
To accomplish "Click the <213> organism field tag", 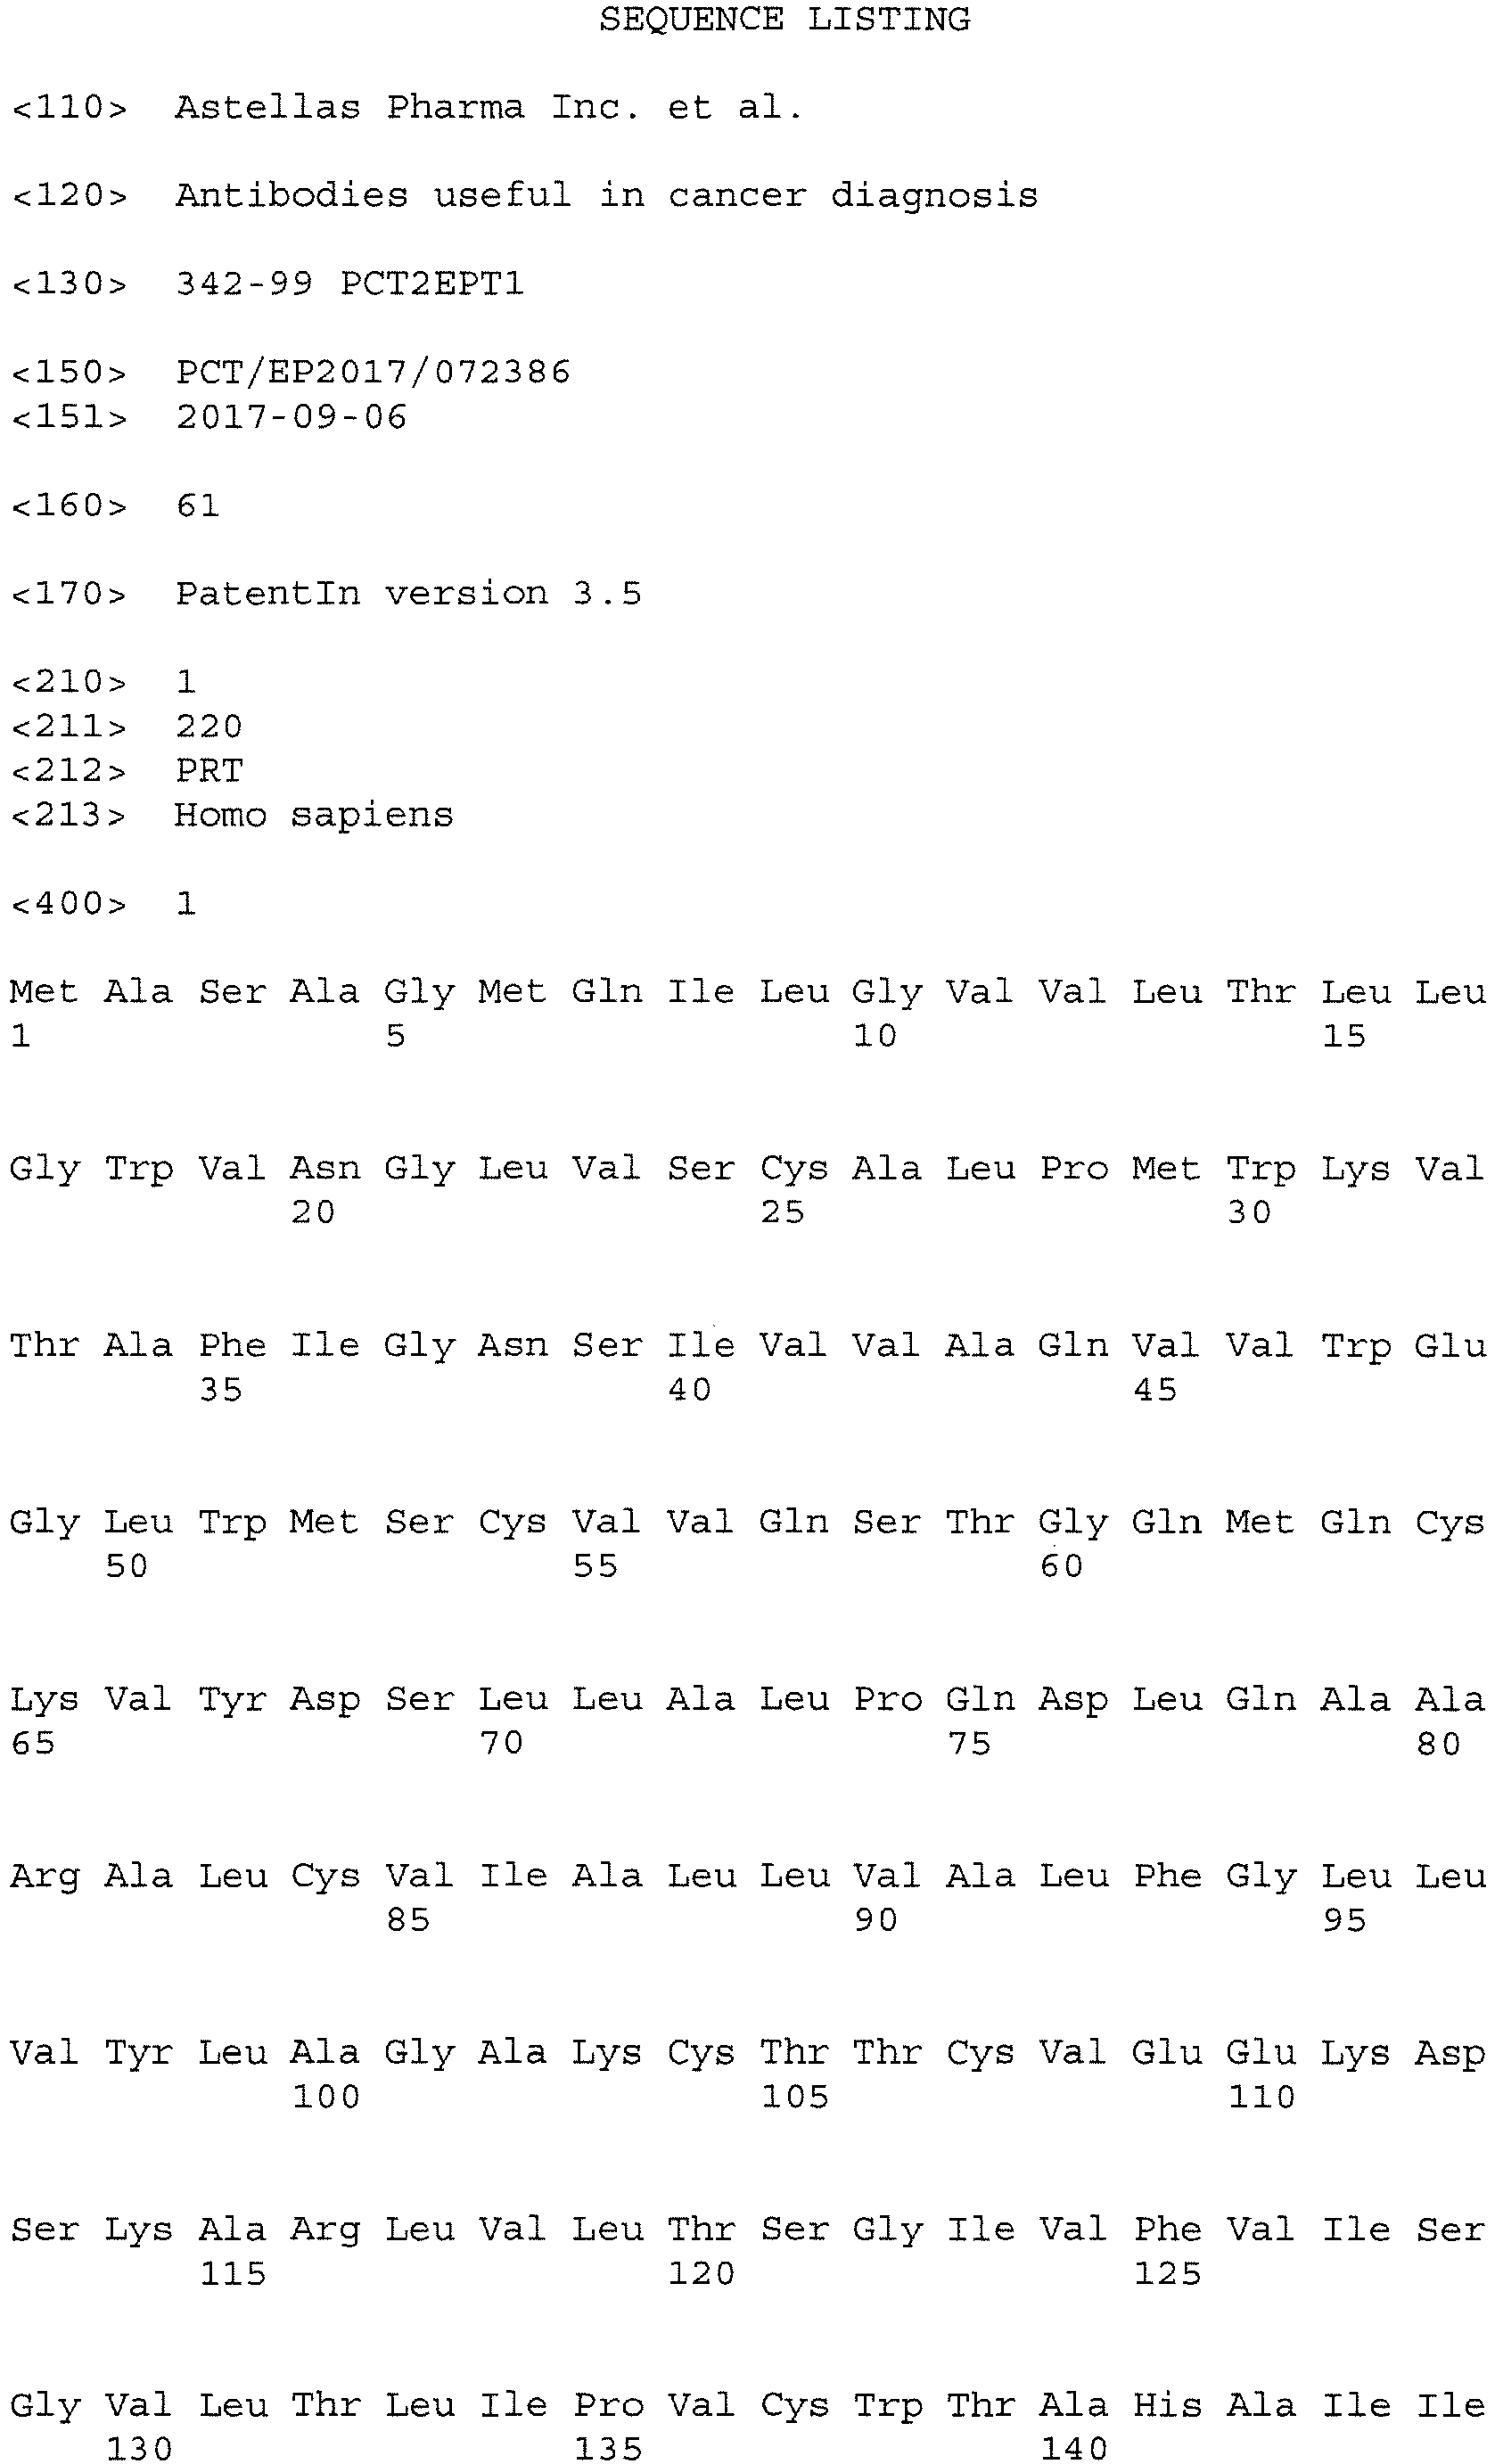I will tap(69, 815).
